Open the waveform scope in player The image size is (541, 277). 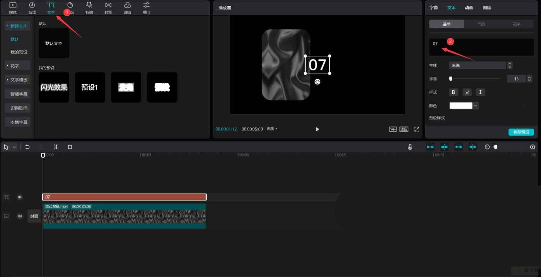[x=393, y=129]
